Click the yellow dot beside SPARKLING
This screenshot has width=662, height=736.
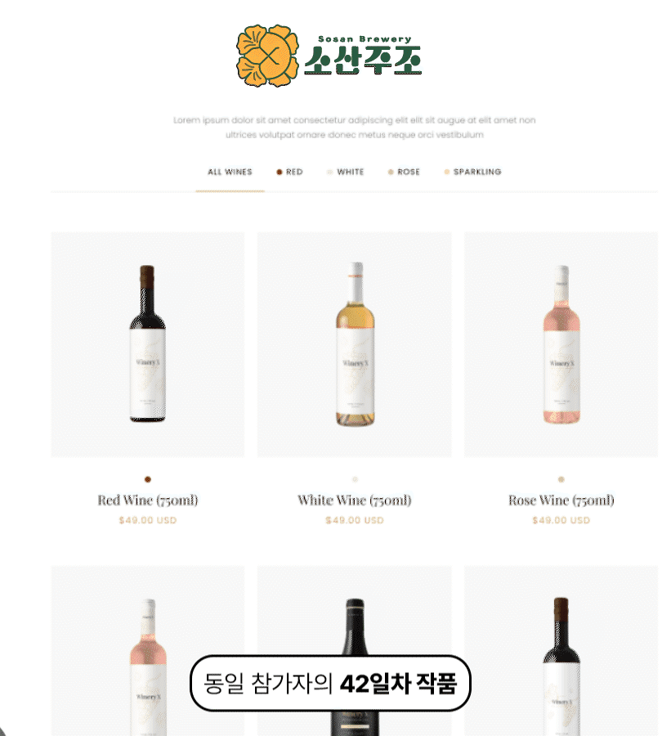pos(447,172)
